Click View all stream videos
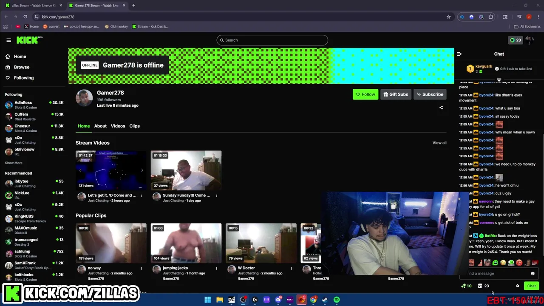 click(x=439, y=143)
